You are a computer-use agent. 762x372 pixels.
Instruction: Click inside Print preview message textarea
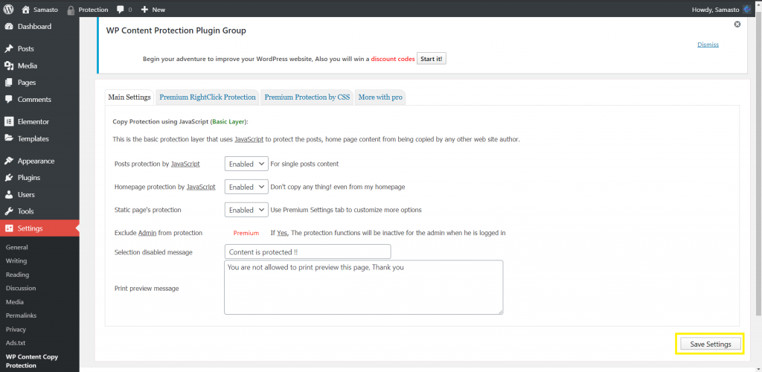pos(363,286)
